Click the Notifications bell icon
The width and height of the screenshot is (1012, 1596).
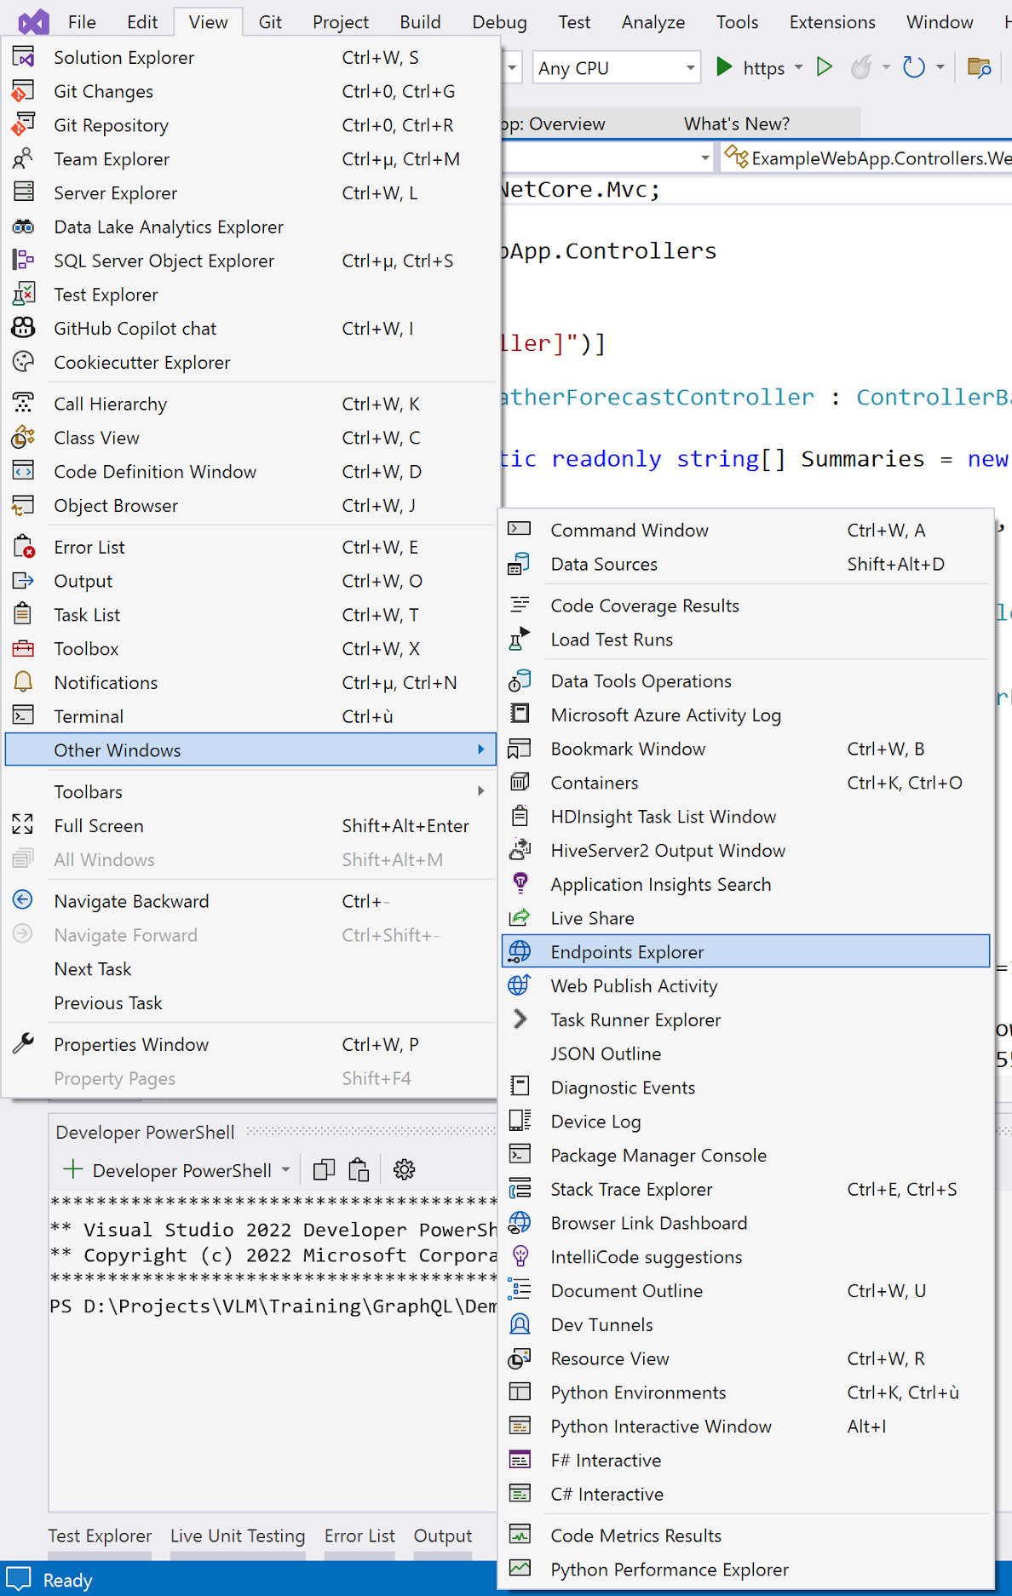coord(24,682)
